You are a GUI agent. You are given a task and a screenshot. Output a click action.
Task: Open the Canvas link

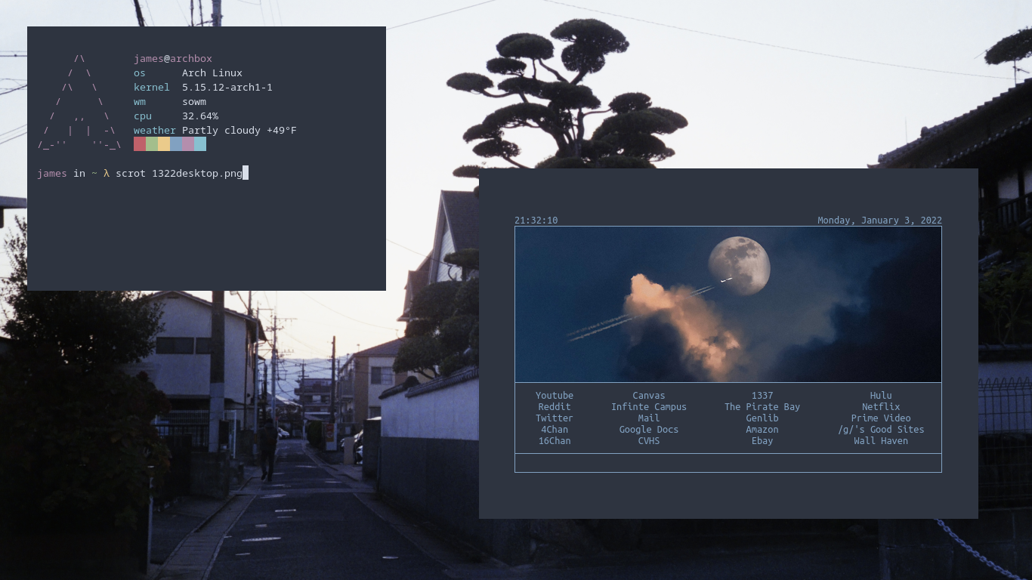pos(648,395)
